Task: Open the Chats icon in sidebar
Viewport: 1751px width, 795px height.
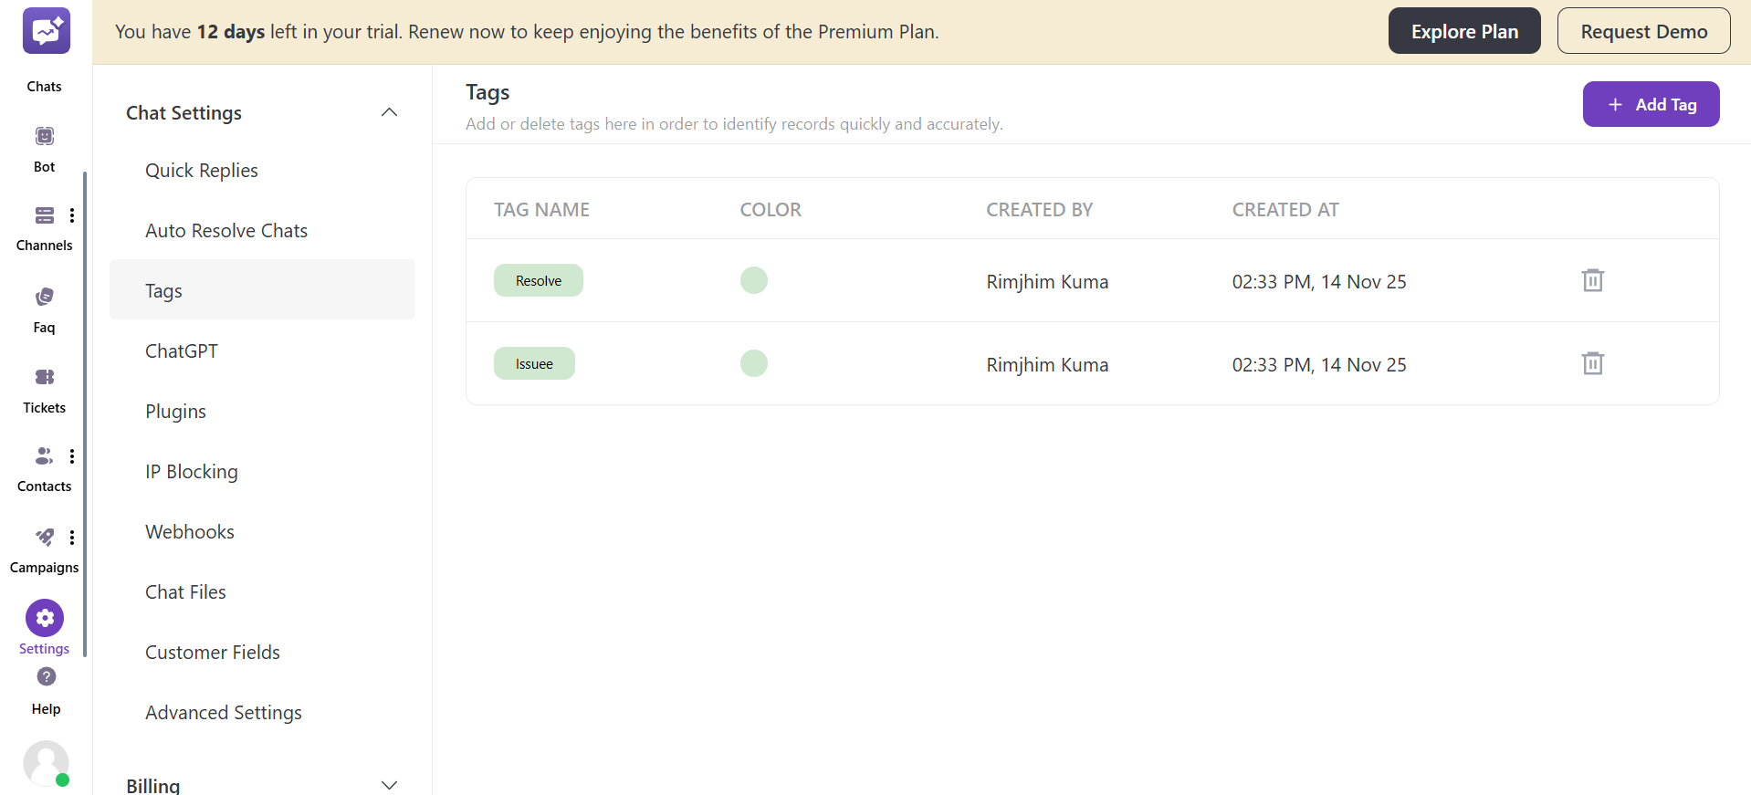Action: pyautogui.click(x=45, y=33)
